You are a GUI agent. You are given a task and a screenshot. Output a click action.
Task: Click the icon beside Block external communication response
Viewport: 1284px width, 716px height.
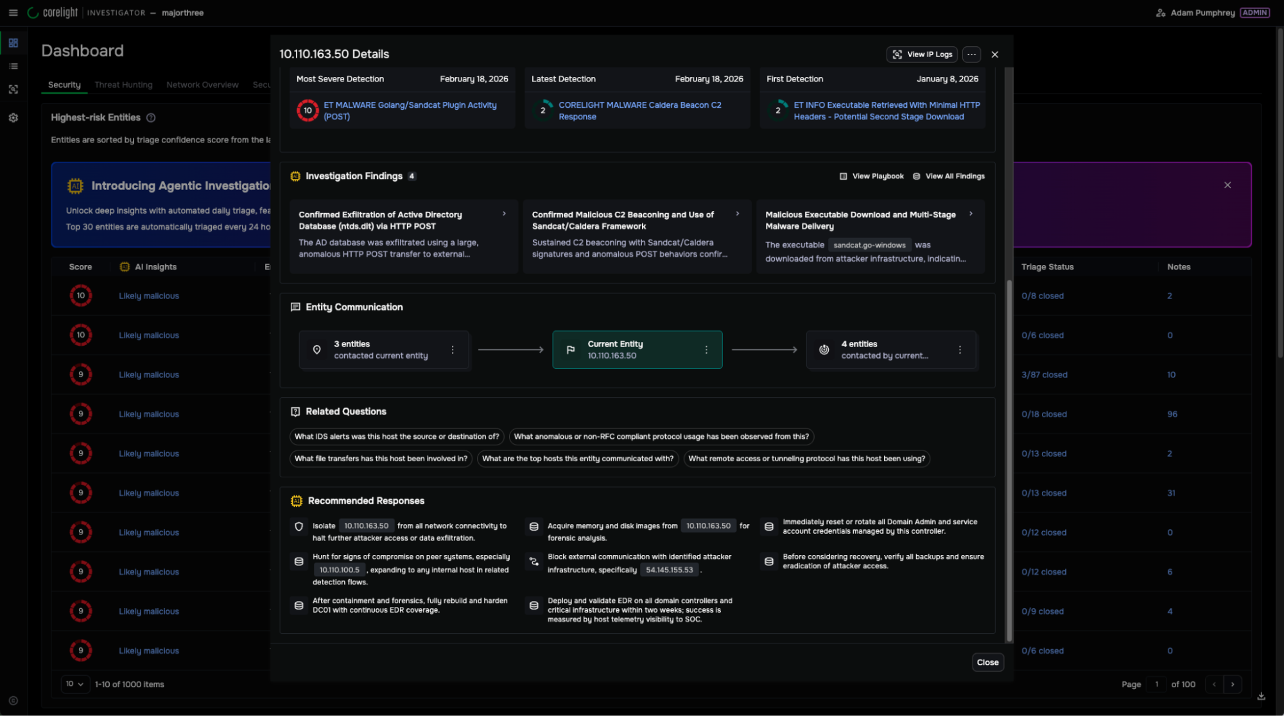coord(534,561)
